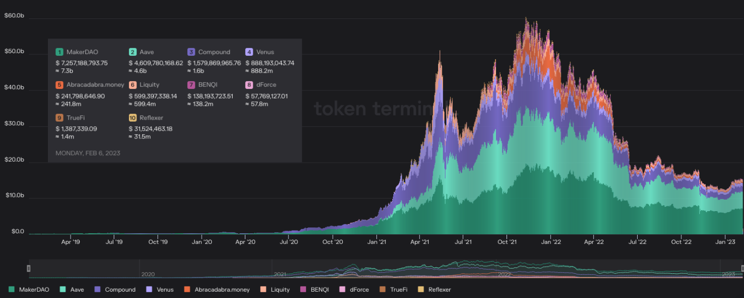Image resolution: width=744 pixels, height=298 pixels.
Task: Click the $10.0b y-axis label
Action: pyautogui.click(x=14, y=195)
